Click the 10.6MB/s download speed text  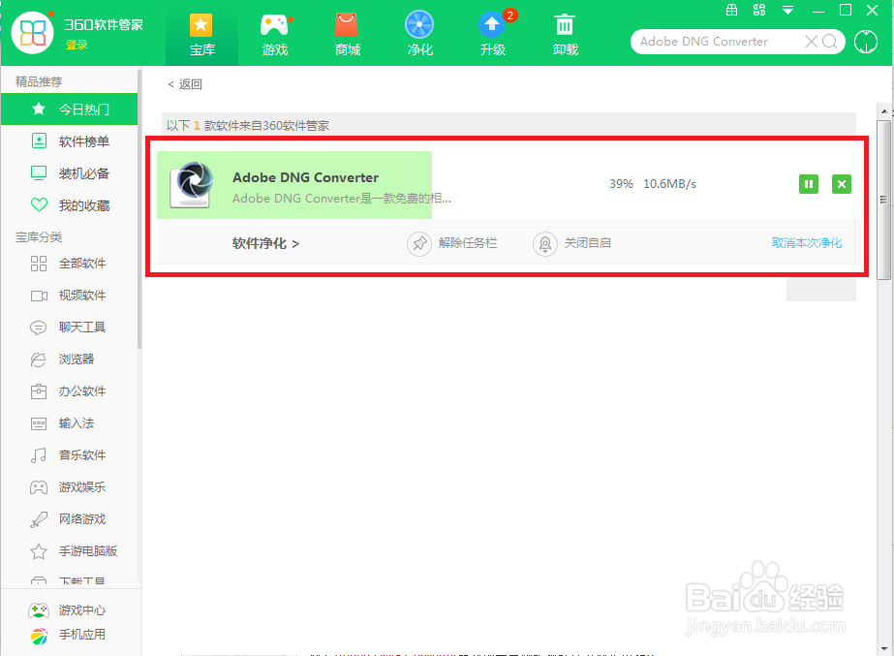(x=670, y=184)
